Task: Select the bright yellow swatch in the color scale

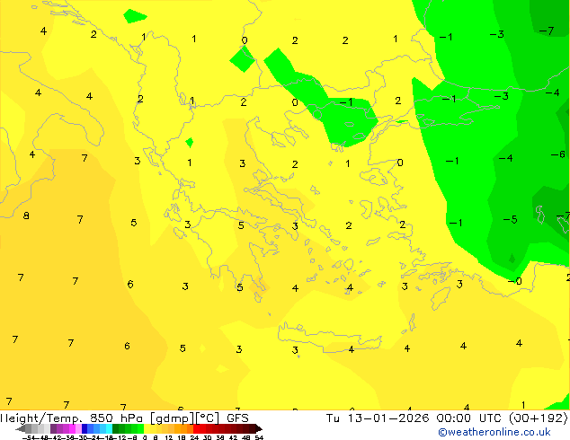Action: point(147,428)
